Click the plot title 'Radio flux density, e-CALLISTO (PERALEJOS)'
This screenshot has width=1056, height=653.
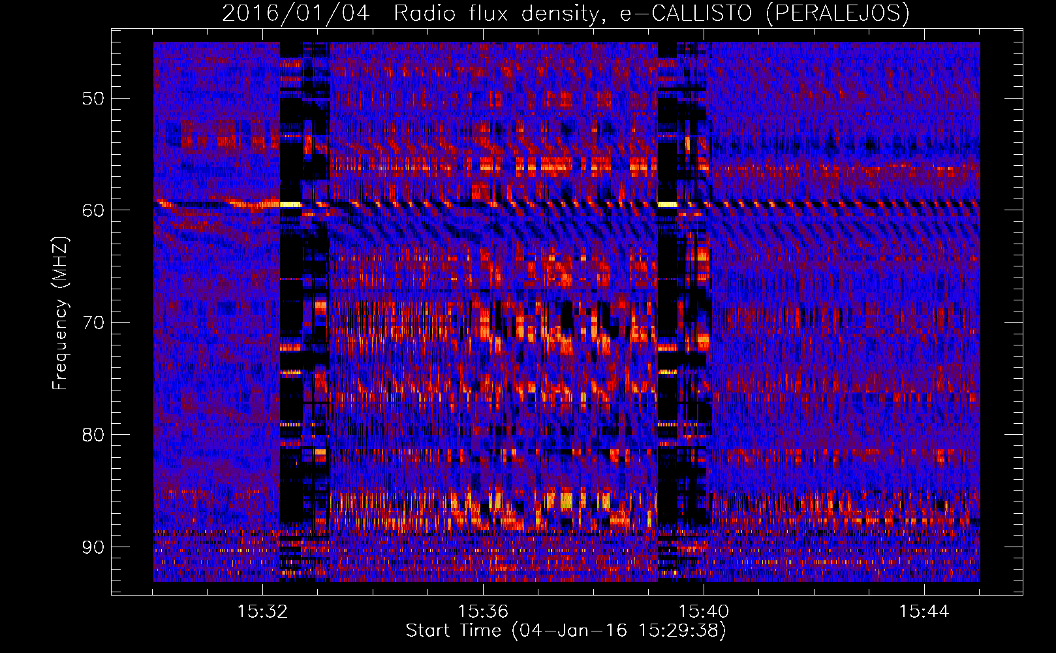[651, 13]
